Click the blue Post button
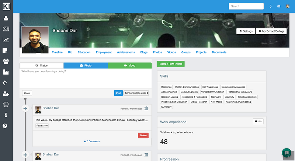 coord(118,93)
